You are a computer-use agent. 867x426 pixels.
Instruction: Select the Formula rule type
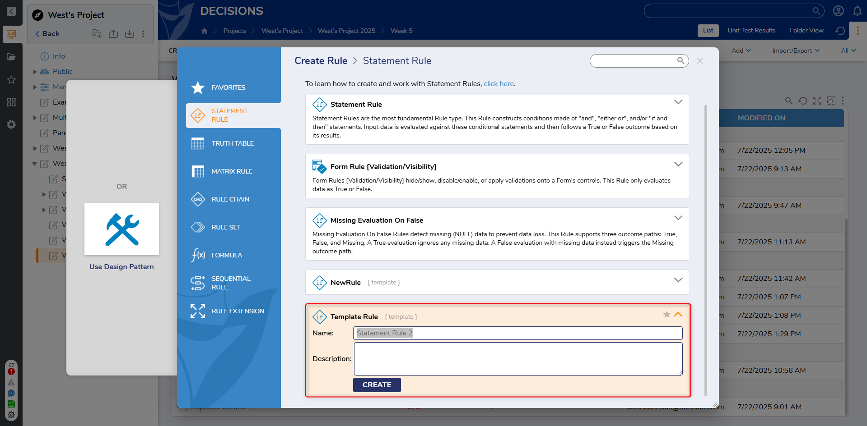[227, 255]
